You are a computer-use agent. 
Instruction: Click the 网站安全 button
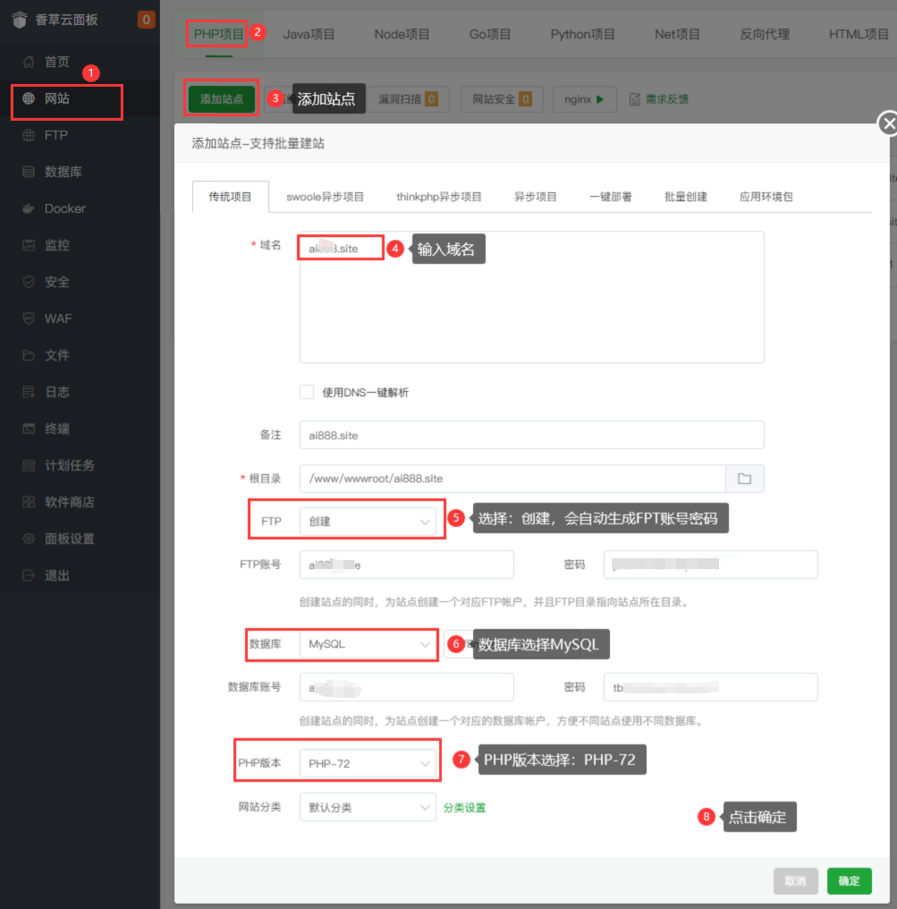[502, 99]
